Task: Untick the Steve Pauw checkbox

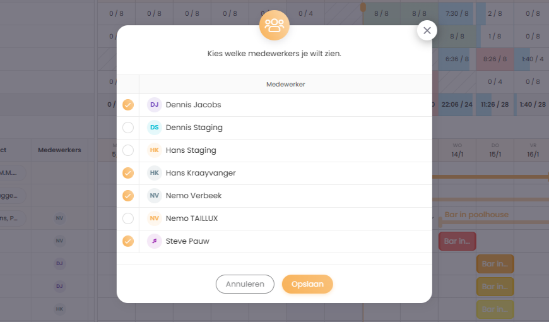Action: pos(128,241)
